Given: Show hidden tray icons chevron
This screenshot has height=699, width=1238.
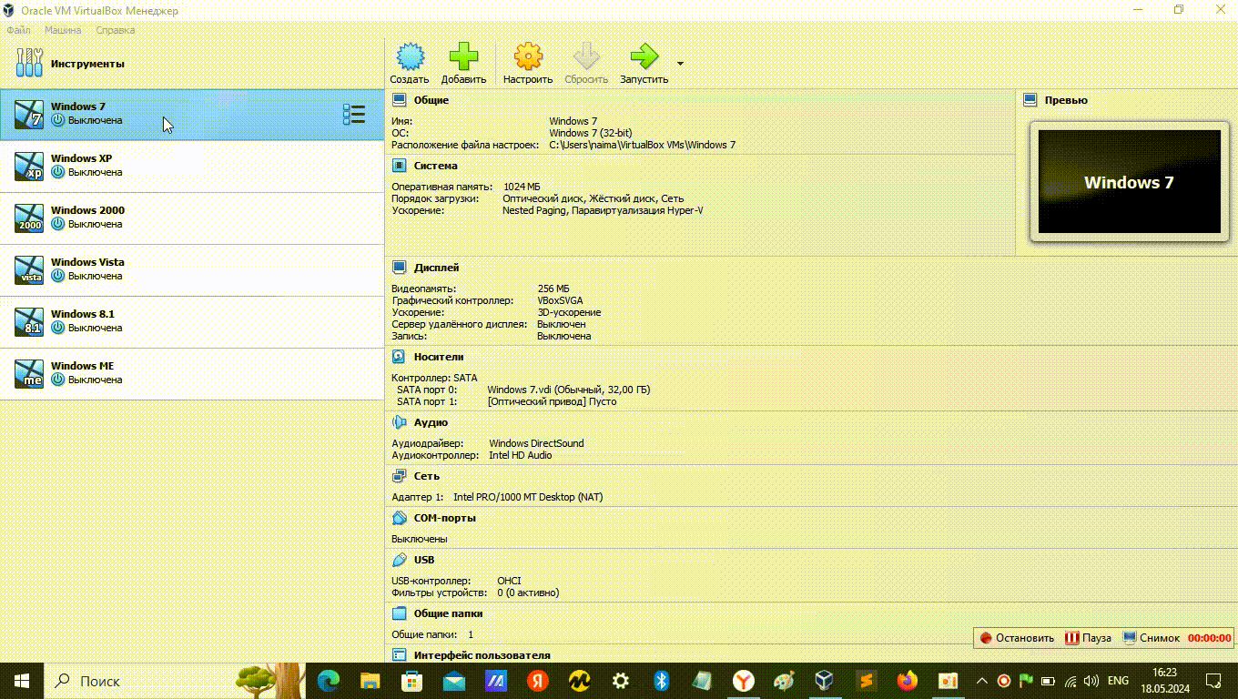Looking at the screenshot, I should tap(982, 681).
